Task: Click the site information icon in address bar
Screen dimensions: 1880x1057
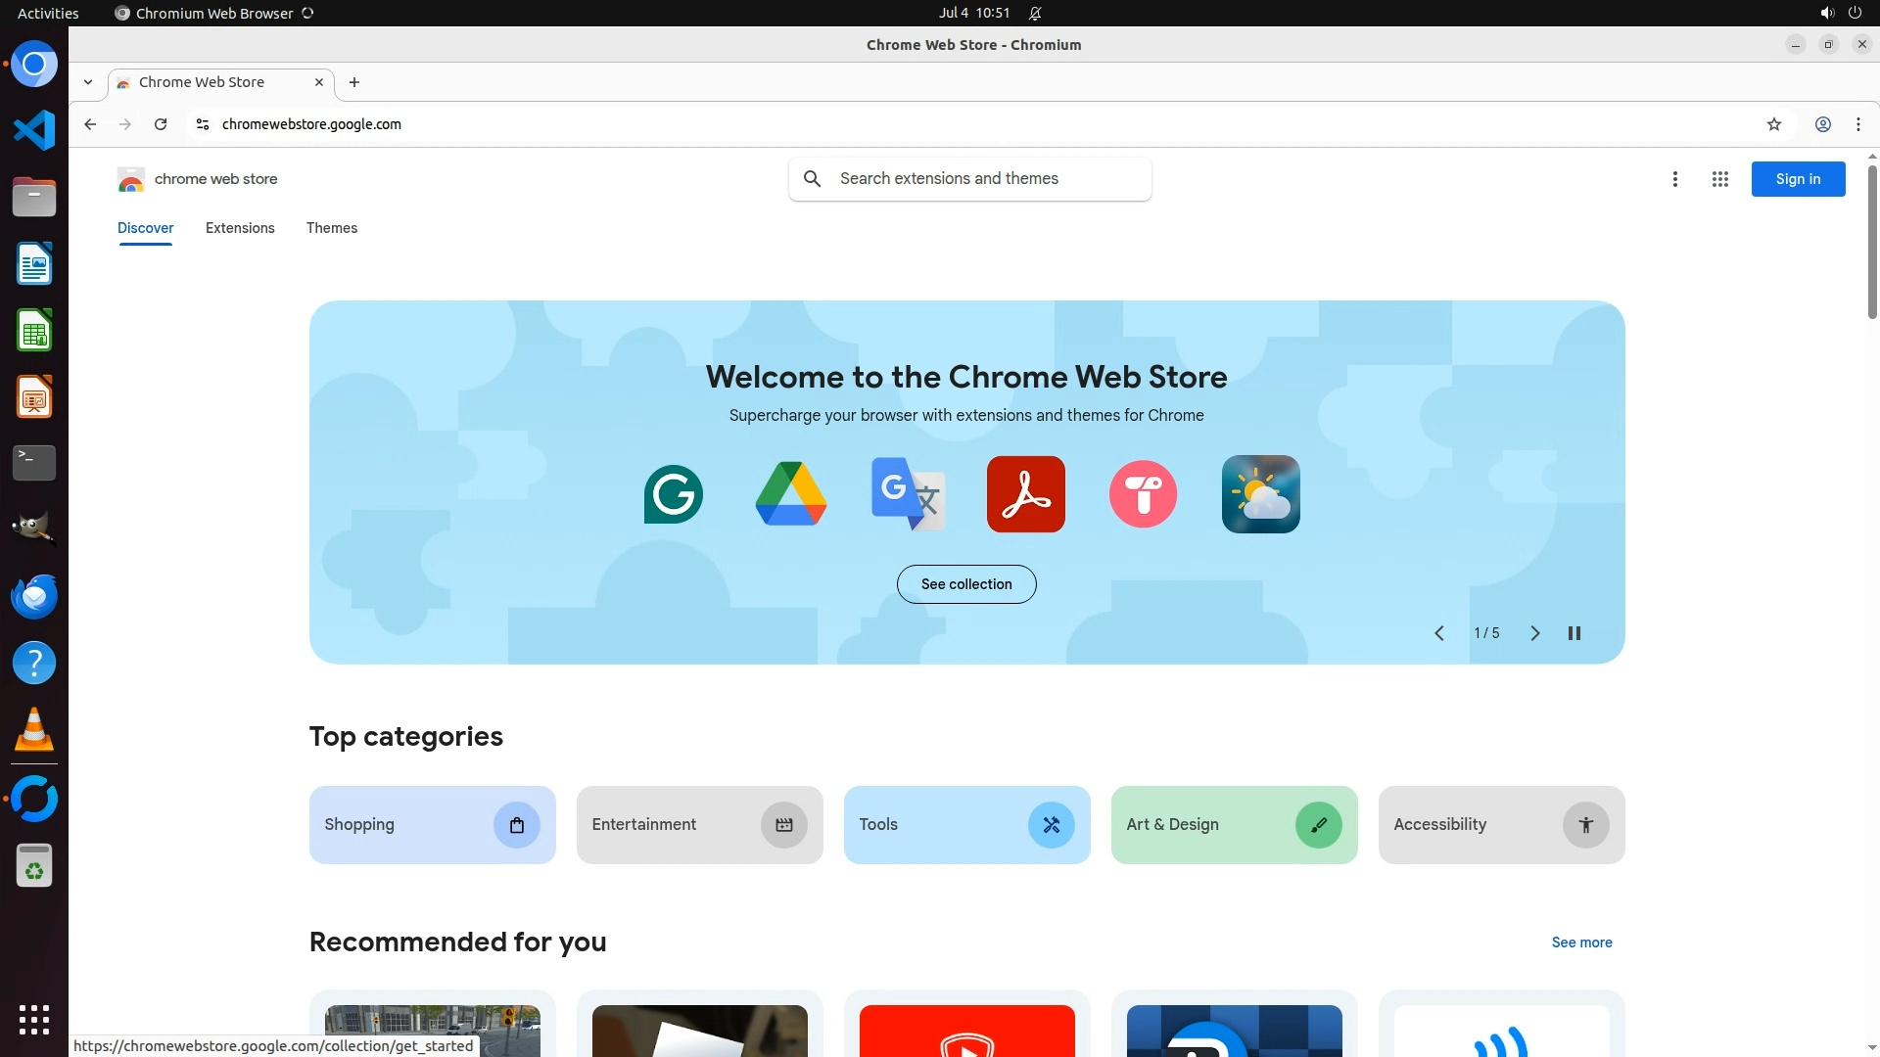Action: 203,124
